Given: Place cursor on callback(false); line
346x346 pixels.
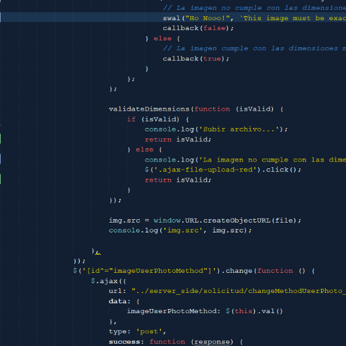Looking at the screenshot, I should point(198,28).
